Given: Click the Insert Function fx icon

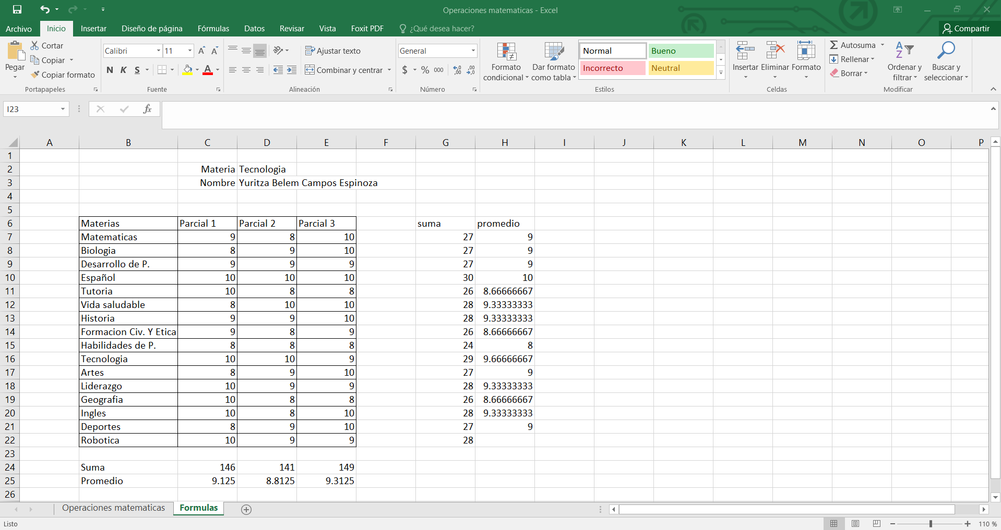Looking at the screenshot, I should (147, 109).
